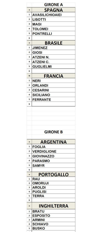Click the PORTOGALLO team header
108x232 pixels.
[x=53, y=174]
